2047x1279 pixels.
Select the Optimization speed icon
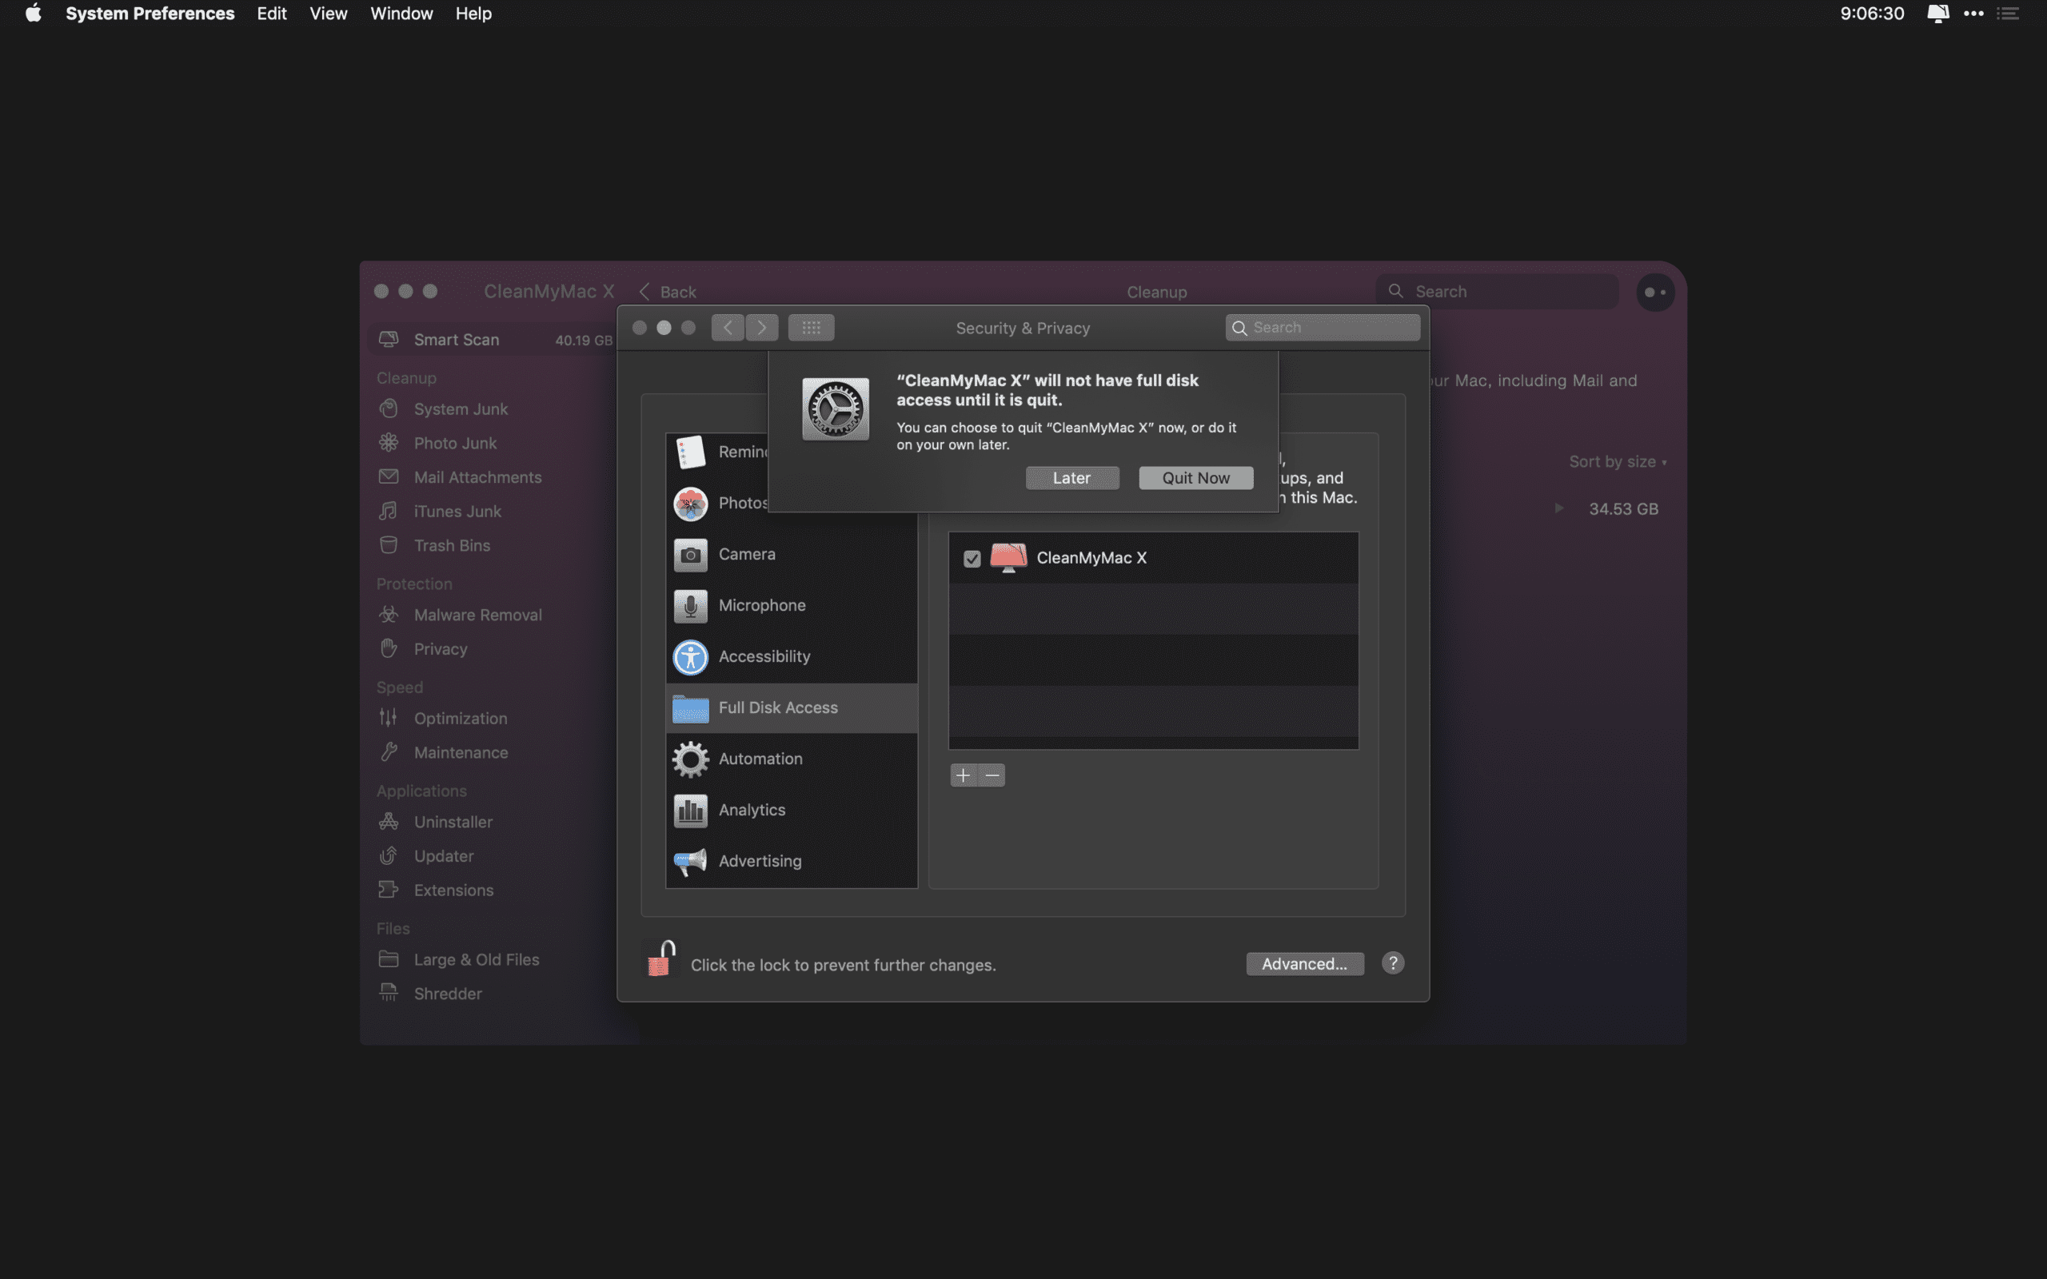[388, 719]
